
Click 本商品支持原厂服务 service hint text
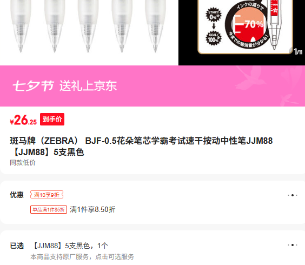pos(82,257)
